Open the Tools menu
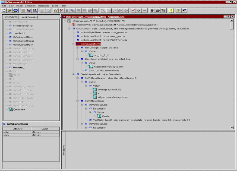The height and width of the screenshot is (171, 237). [55, 6]
